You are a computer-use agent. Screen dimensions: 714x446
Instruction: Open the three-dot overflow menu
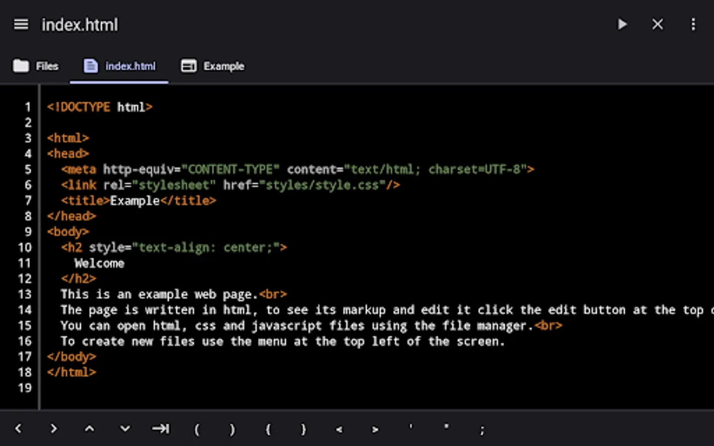pyautogui.click(x=693, y=24)
